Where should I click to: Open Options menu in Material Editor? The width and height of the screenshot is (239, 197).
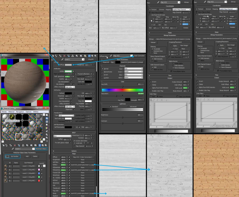point(28,112)
